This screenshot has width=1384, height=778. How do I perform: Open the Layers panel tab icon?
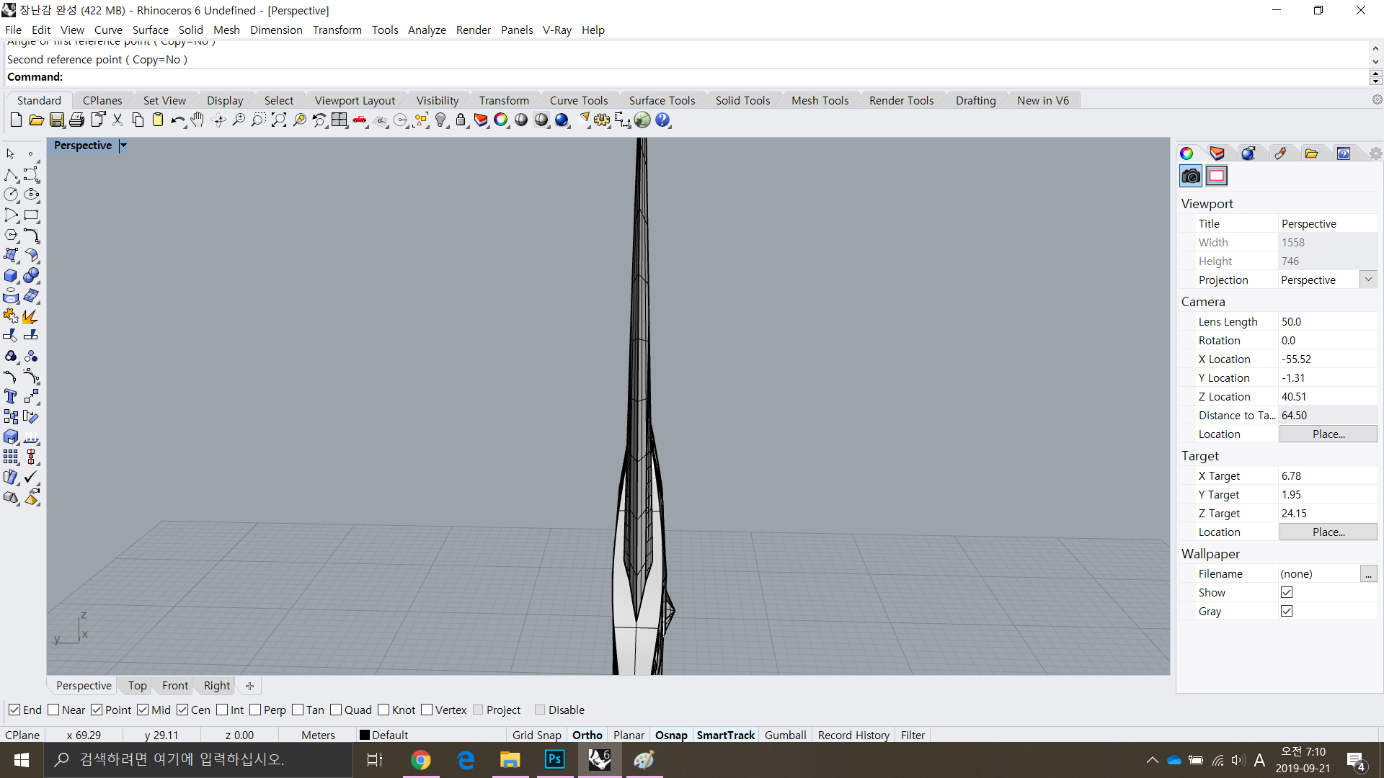1217,153
